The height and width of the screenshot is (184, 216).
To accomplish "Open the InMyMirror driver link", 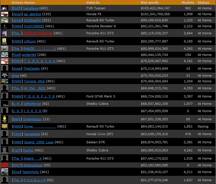I will click(32, 104).
